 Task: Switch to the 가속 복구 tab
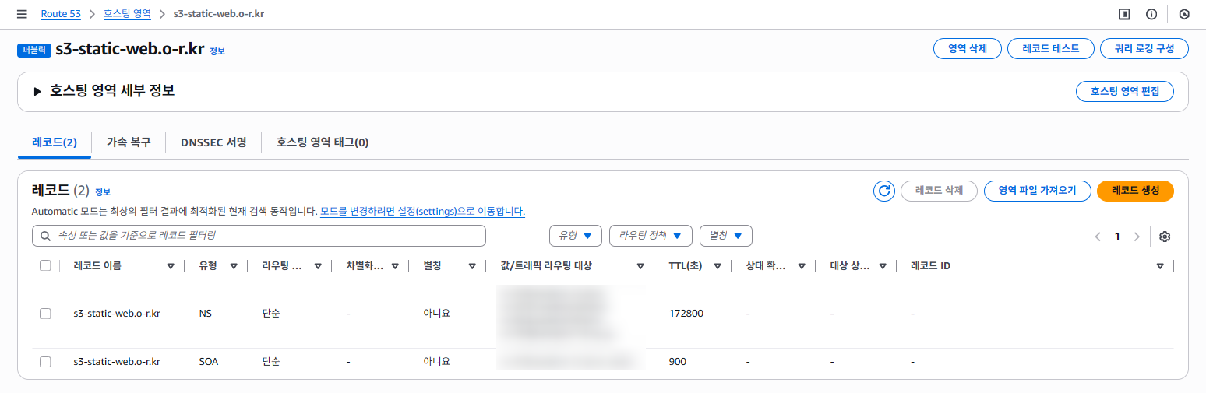(x=129, y=142)
